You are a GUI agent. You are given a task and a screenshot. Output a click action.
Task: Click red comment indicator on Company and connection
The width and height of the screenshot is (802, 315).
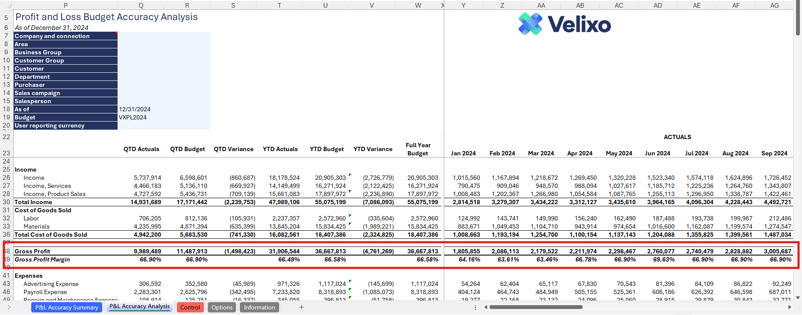[x=116, y=33]
